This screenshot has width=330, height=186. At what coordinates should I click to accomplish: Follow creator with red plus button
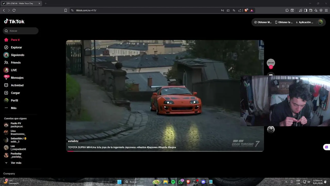point(271,67)
